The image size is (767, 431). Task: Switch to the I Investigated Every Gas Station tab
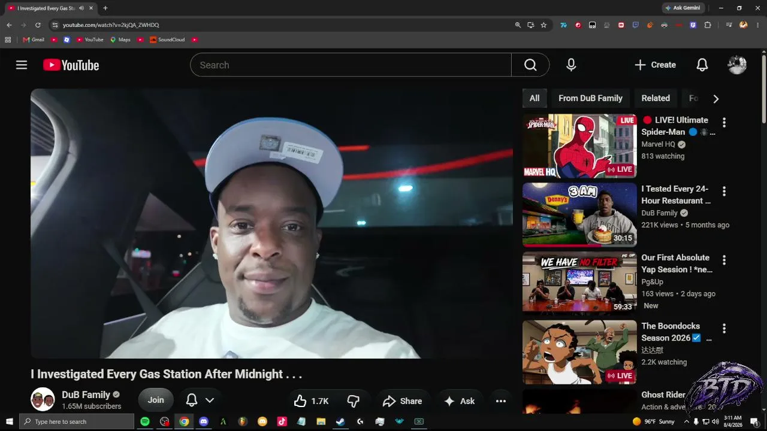click(x=49, y=8)
